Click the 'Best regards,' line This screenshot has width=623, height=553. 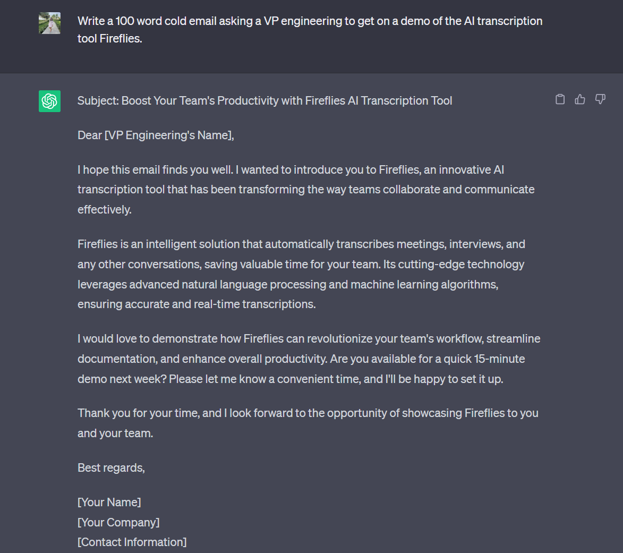click(111, 468)
